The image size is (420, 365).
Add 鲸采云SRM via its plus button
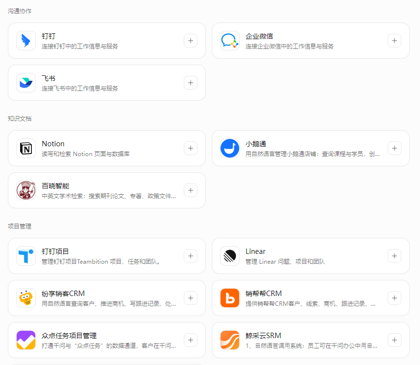coord(395,340)
